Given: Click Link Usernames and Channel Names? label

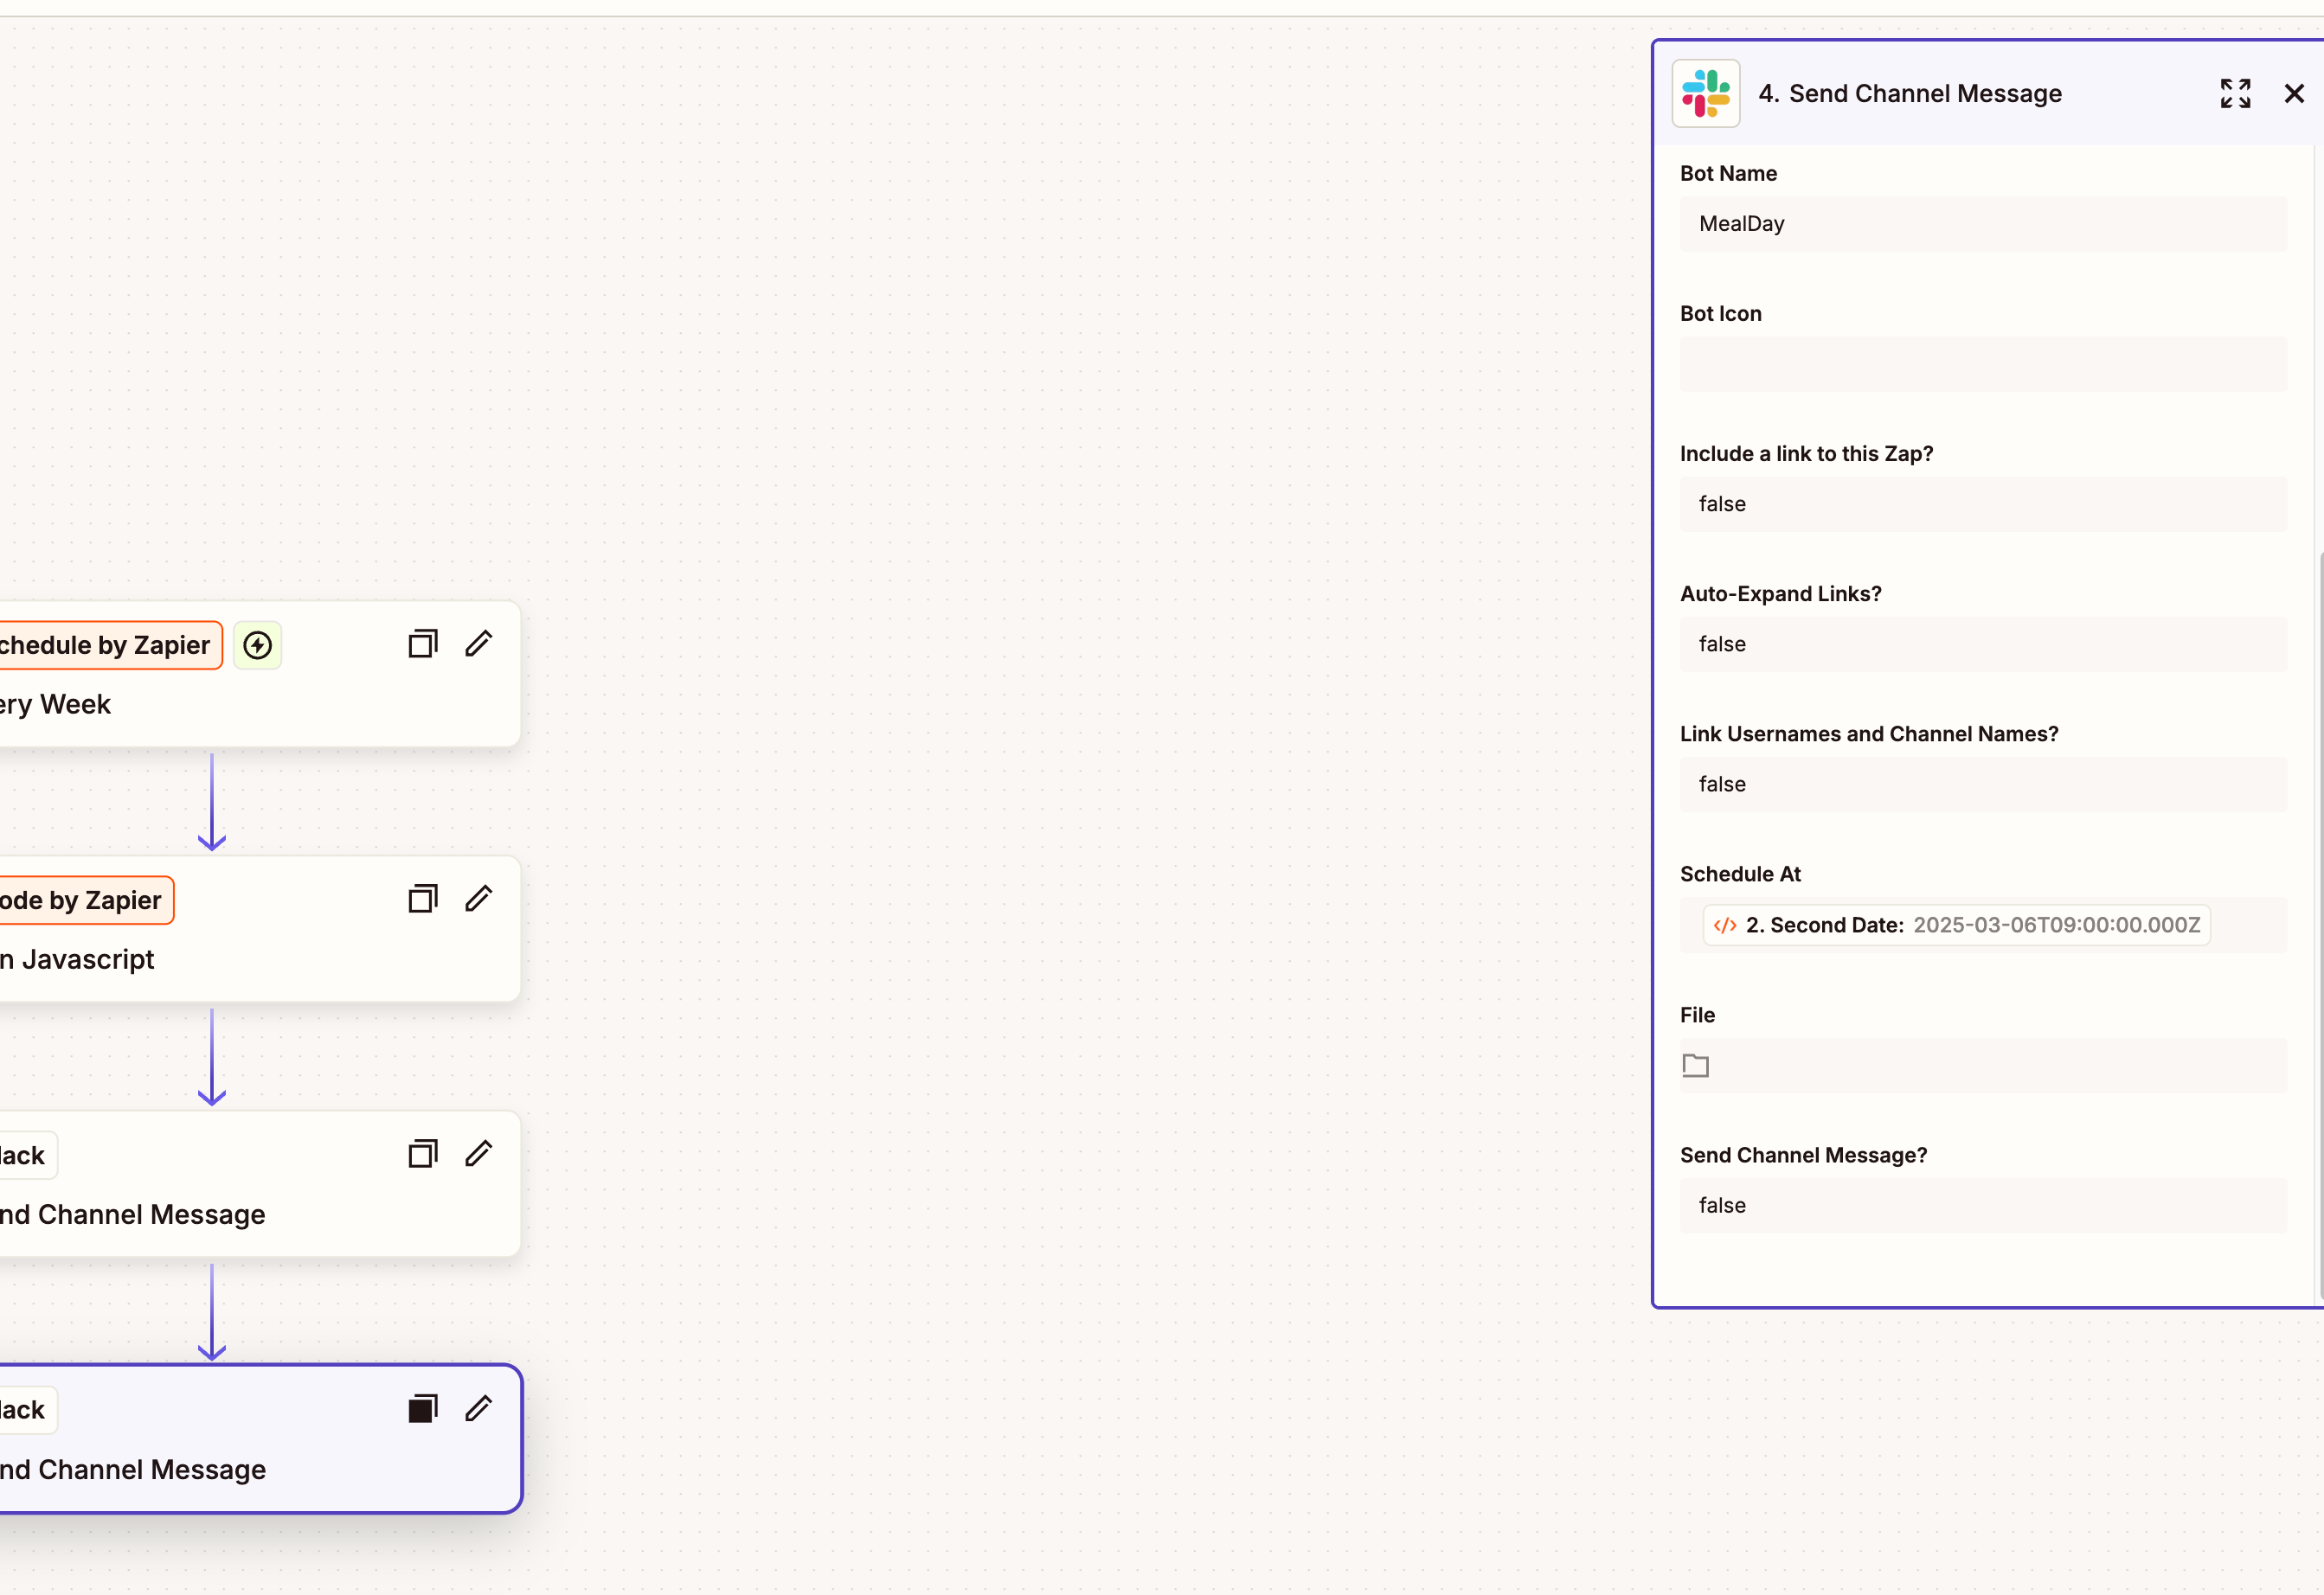Looking at the screenshot, I should tap(1869, 734).
